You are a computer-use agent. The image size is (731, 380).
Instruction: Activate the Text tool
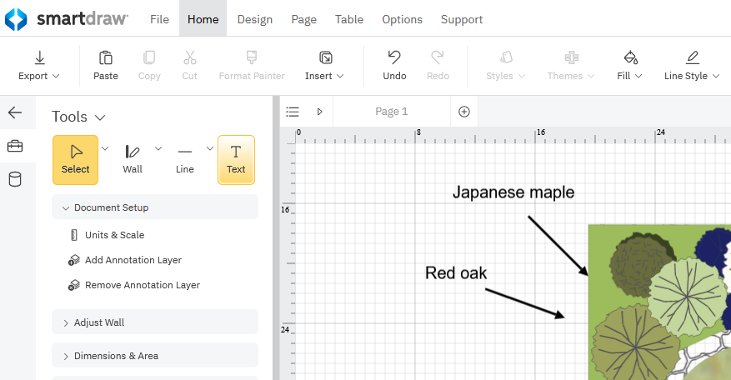pyautogui.click(x=236, y=159)
